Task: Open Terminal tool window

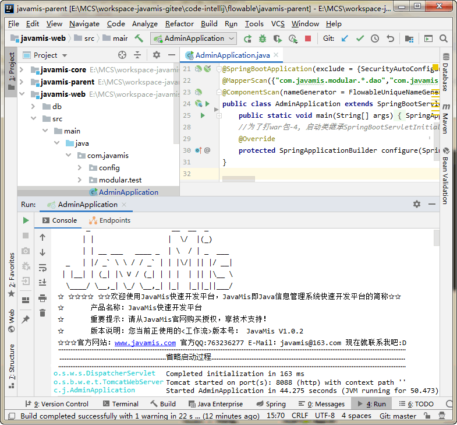Action: (121, 404)
